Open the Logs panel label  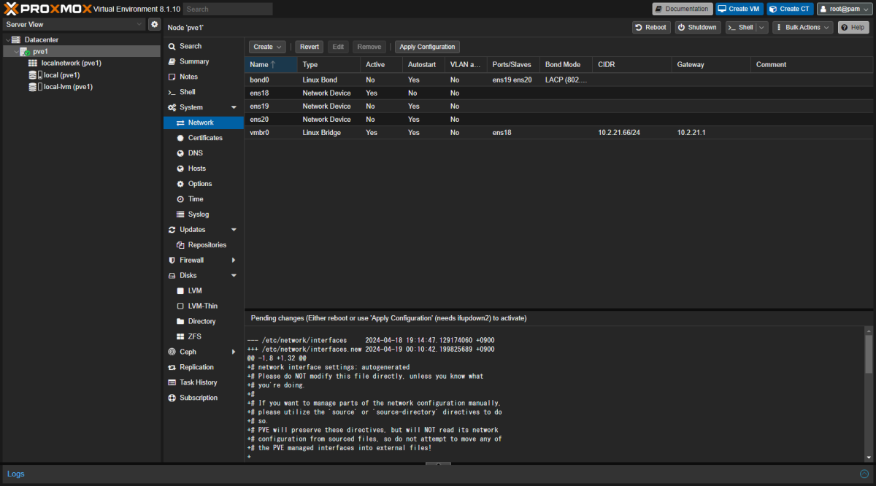point(16,474)
